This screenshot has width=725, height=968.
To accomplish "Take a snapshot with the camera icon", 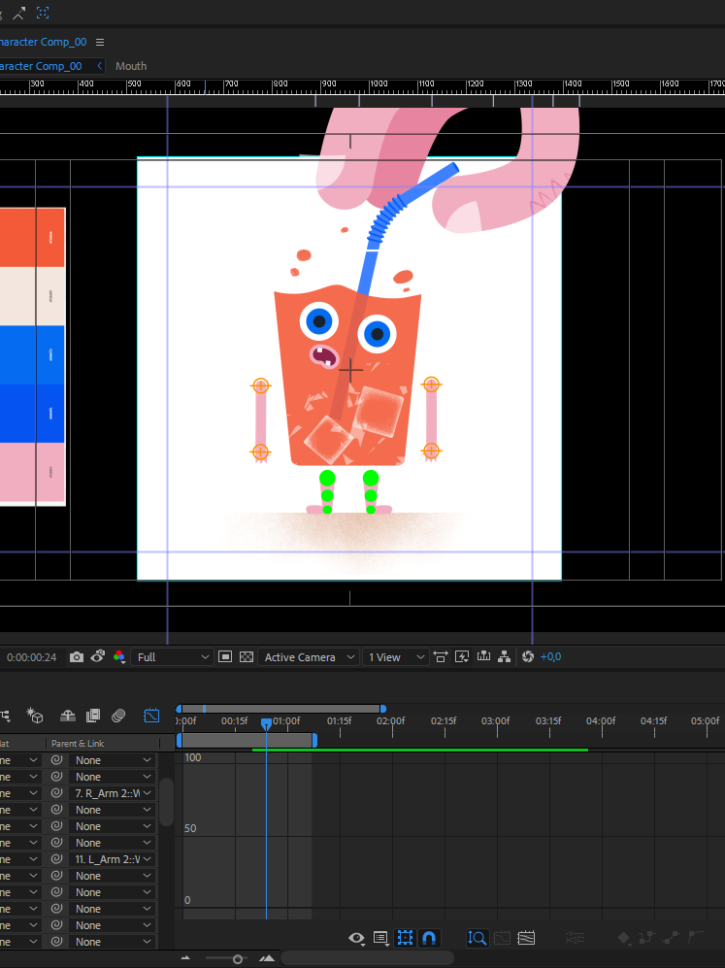I will pyautogui.click(x=77, y=657).
